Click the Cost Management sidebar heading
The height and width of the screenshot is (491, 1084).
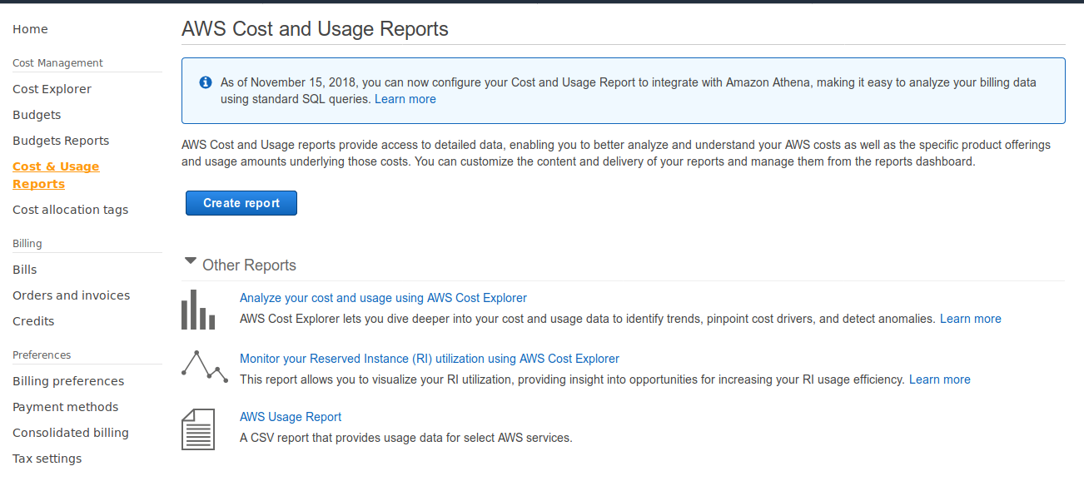point(58,63)
